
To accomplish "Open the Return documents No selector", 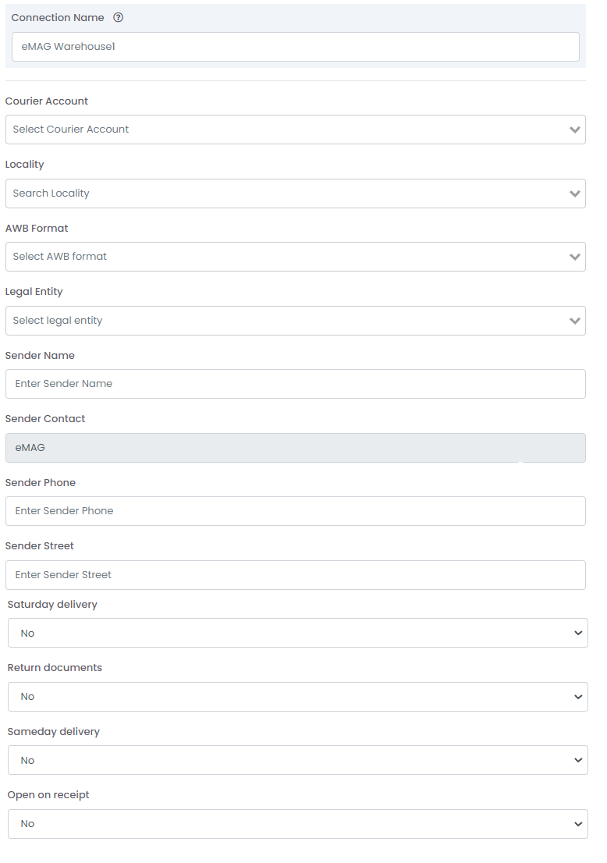I will [x=298, y=697].
